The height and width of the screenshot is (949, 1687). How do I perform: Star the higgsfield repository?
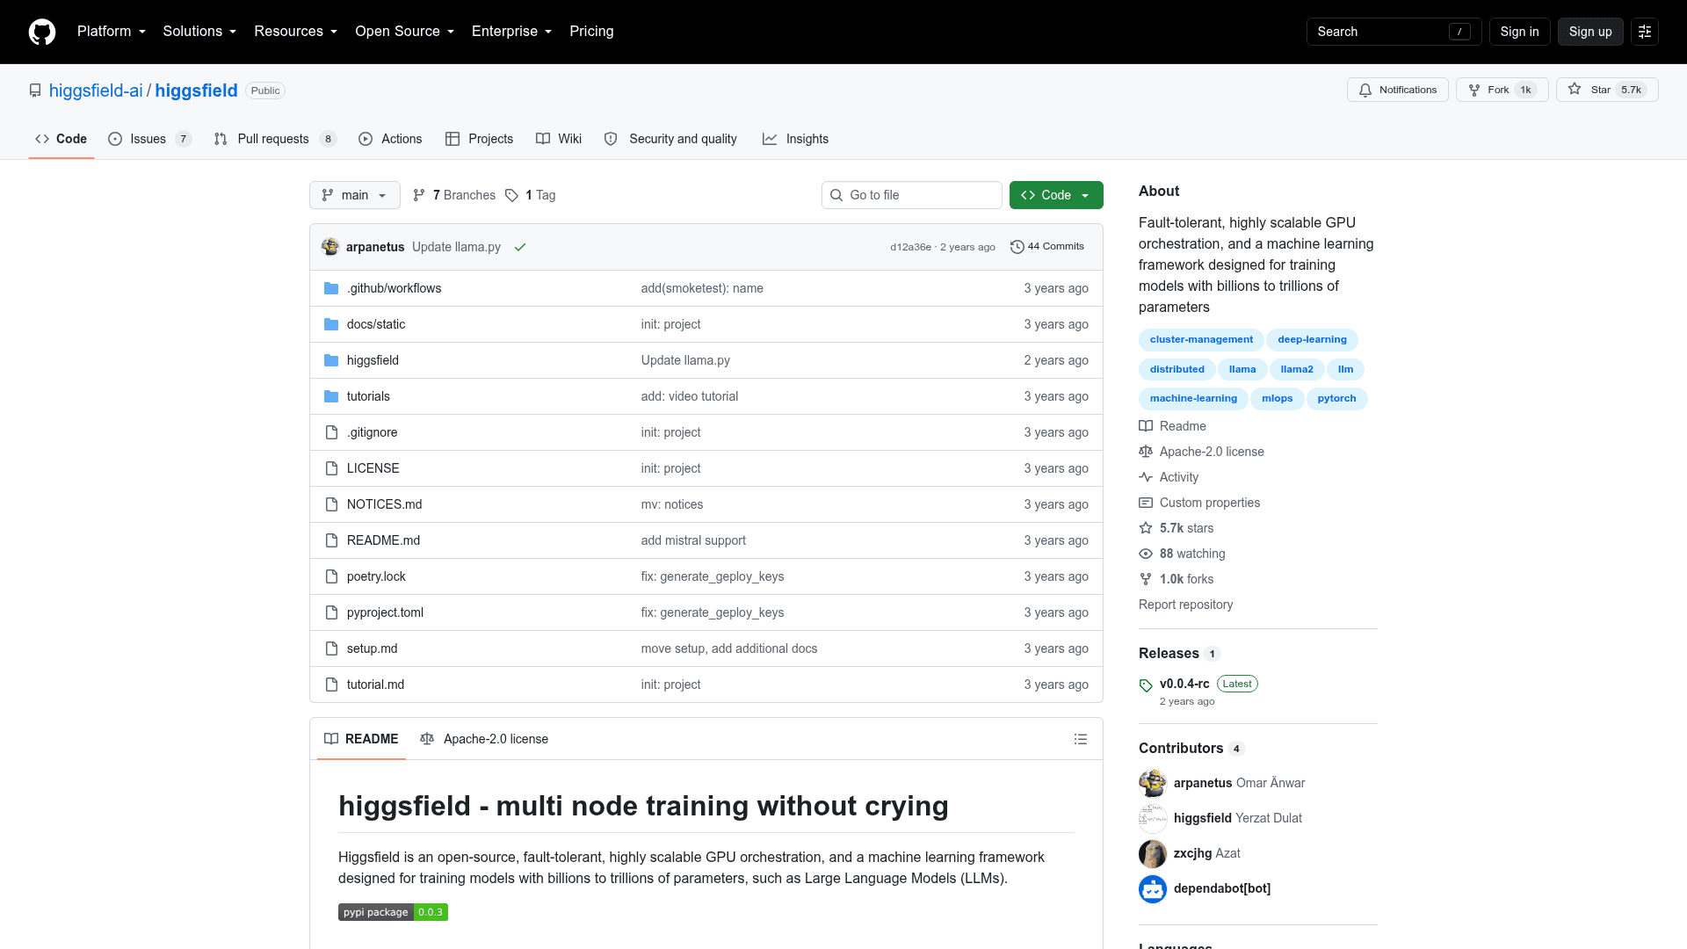[1607, 90]
